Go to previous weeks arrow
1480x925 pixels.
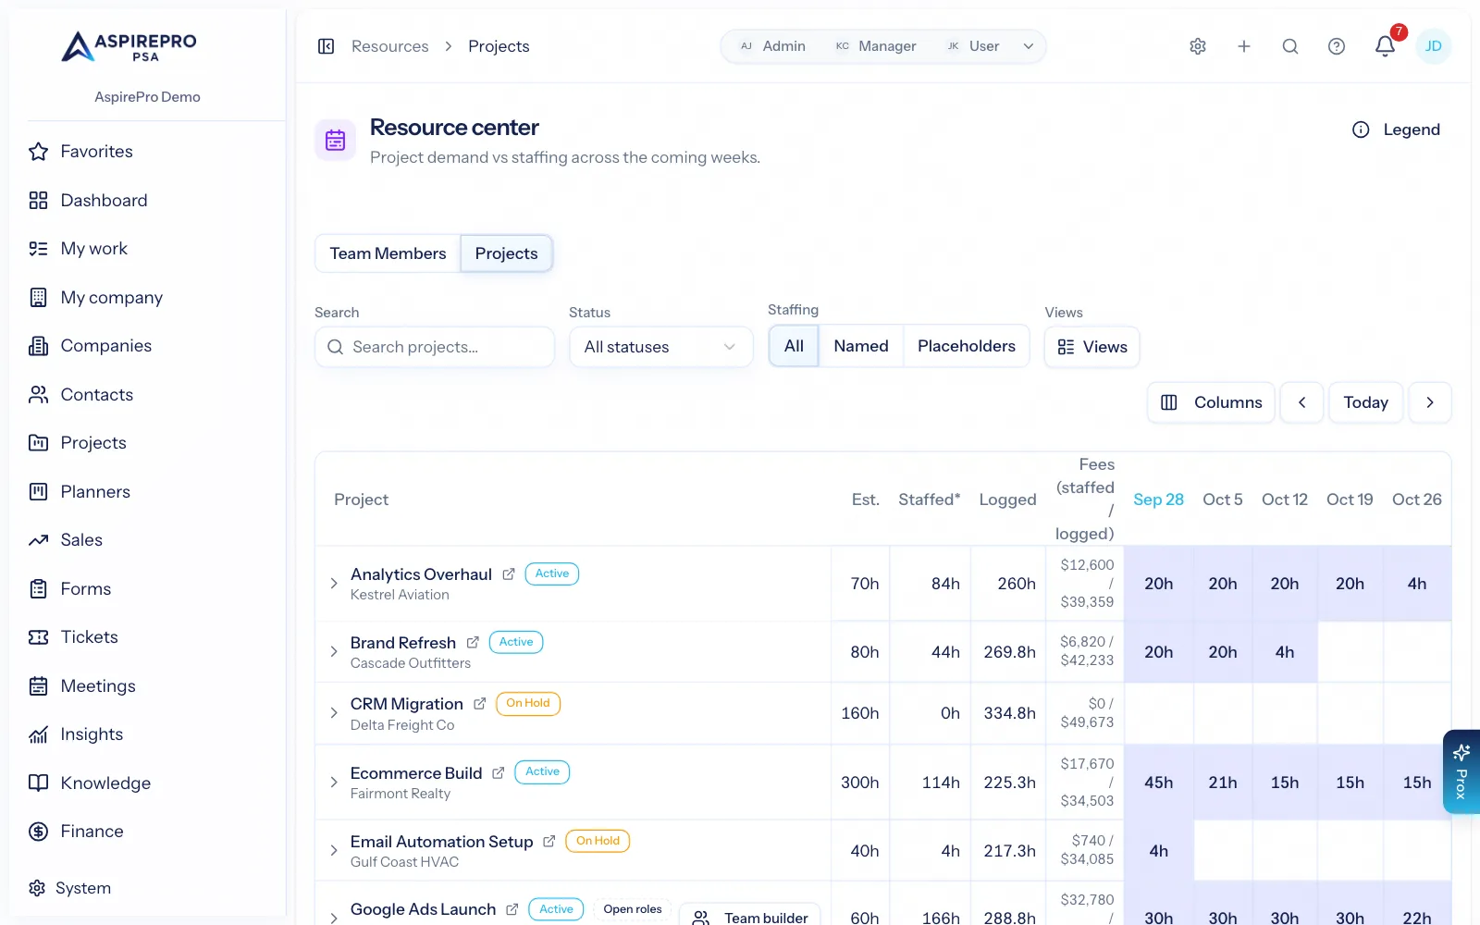coord(1302,402)
